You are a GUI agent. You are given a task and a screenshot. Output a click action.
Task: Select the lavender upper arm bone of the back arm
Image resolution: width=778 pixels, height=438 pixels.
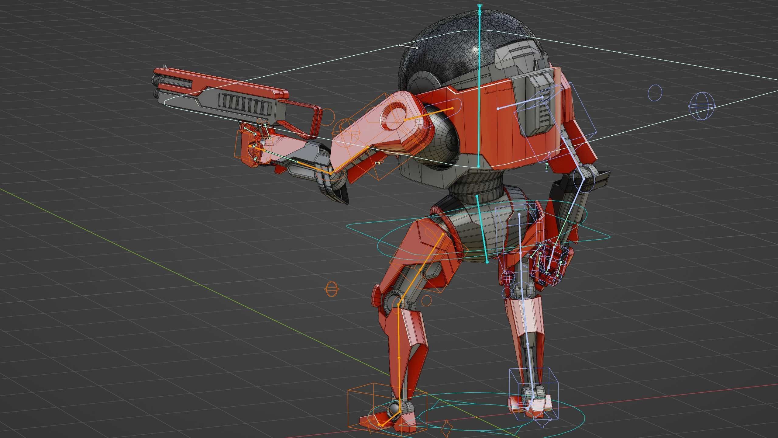point(573,158)
